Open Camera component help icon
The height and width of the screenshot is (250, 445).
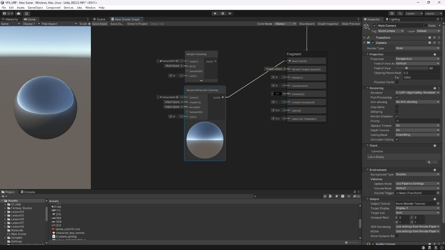pos(430,43)
